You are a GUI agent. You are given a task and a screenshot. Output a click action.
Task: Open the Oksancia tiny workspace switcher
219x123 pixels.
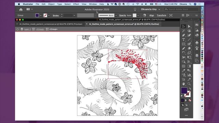click(151, 9)
